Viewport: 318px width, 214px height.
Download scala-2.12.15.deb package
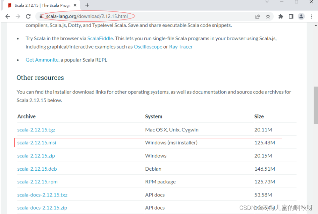click(x=37, y=169)
